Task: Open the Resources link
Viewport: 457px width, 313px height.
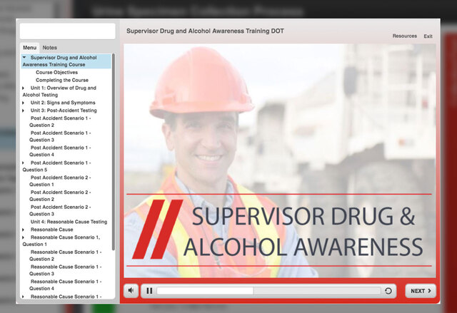Action: coord(405,36)
